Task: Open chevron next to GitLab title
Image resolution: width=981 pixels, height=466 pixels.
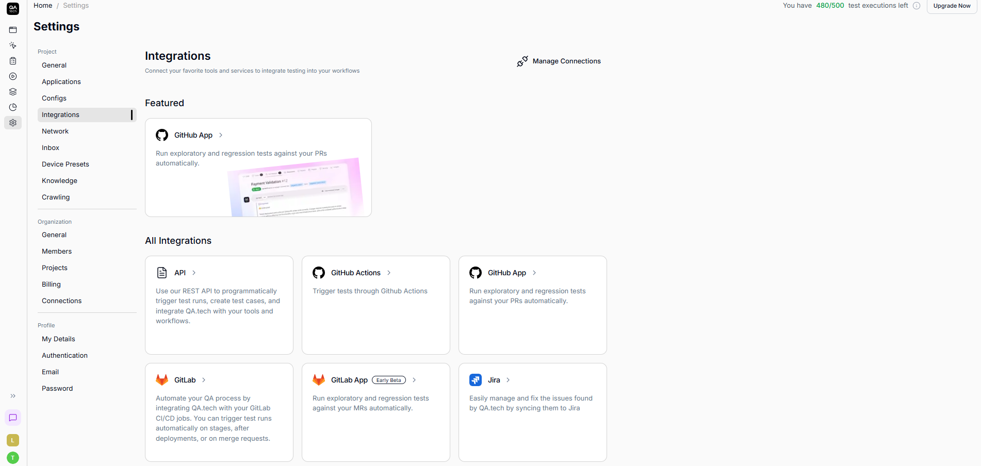Action: 204,380
